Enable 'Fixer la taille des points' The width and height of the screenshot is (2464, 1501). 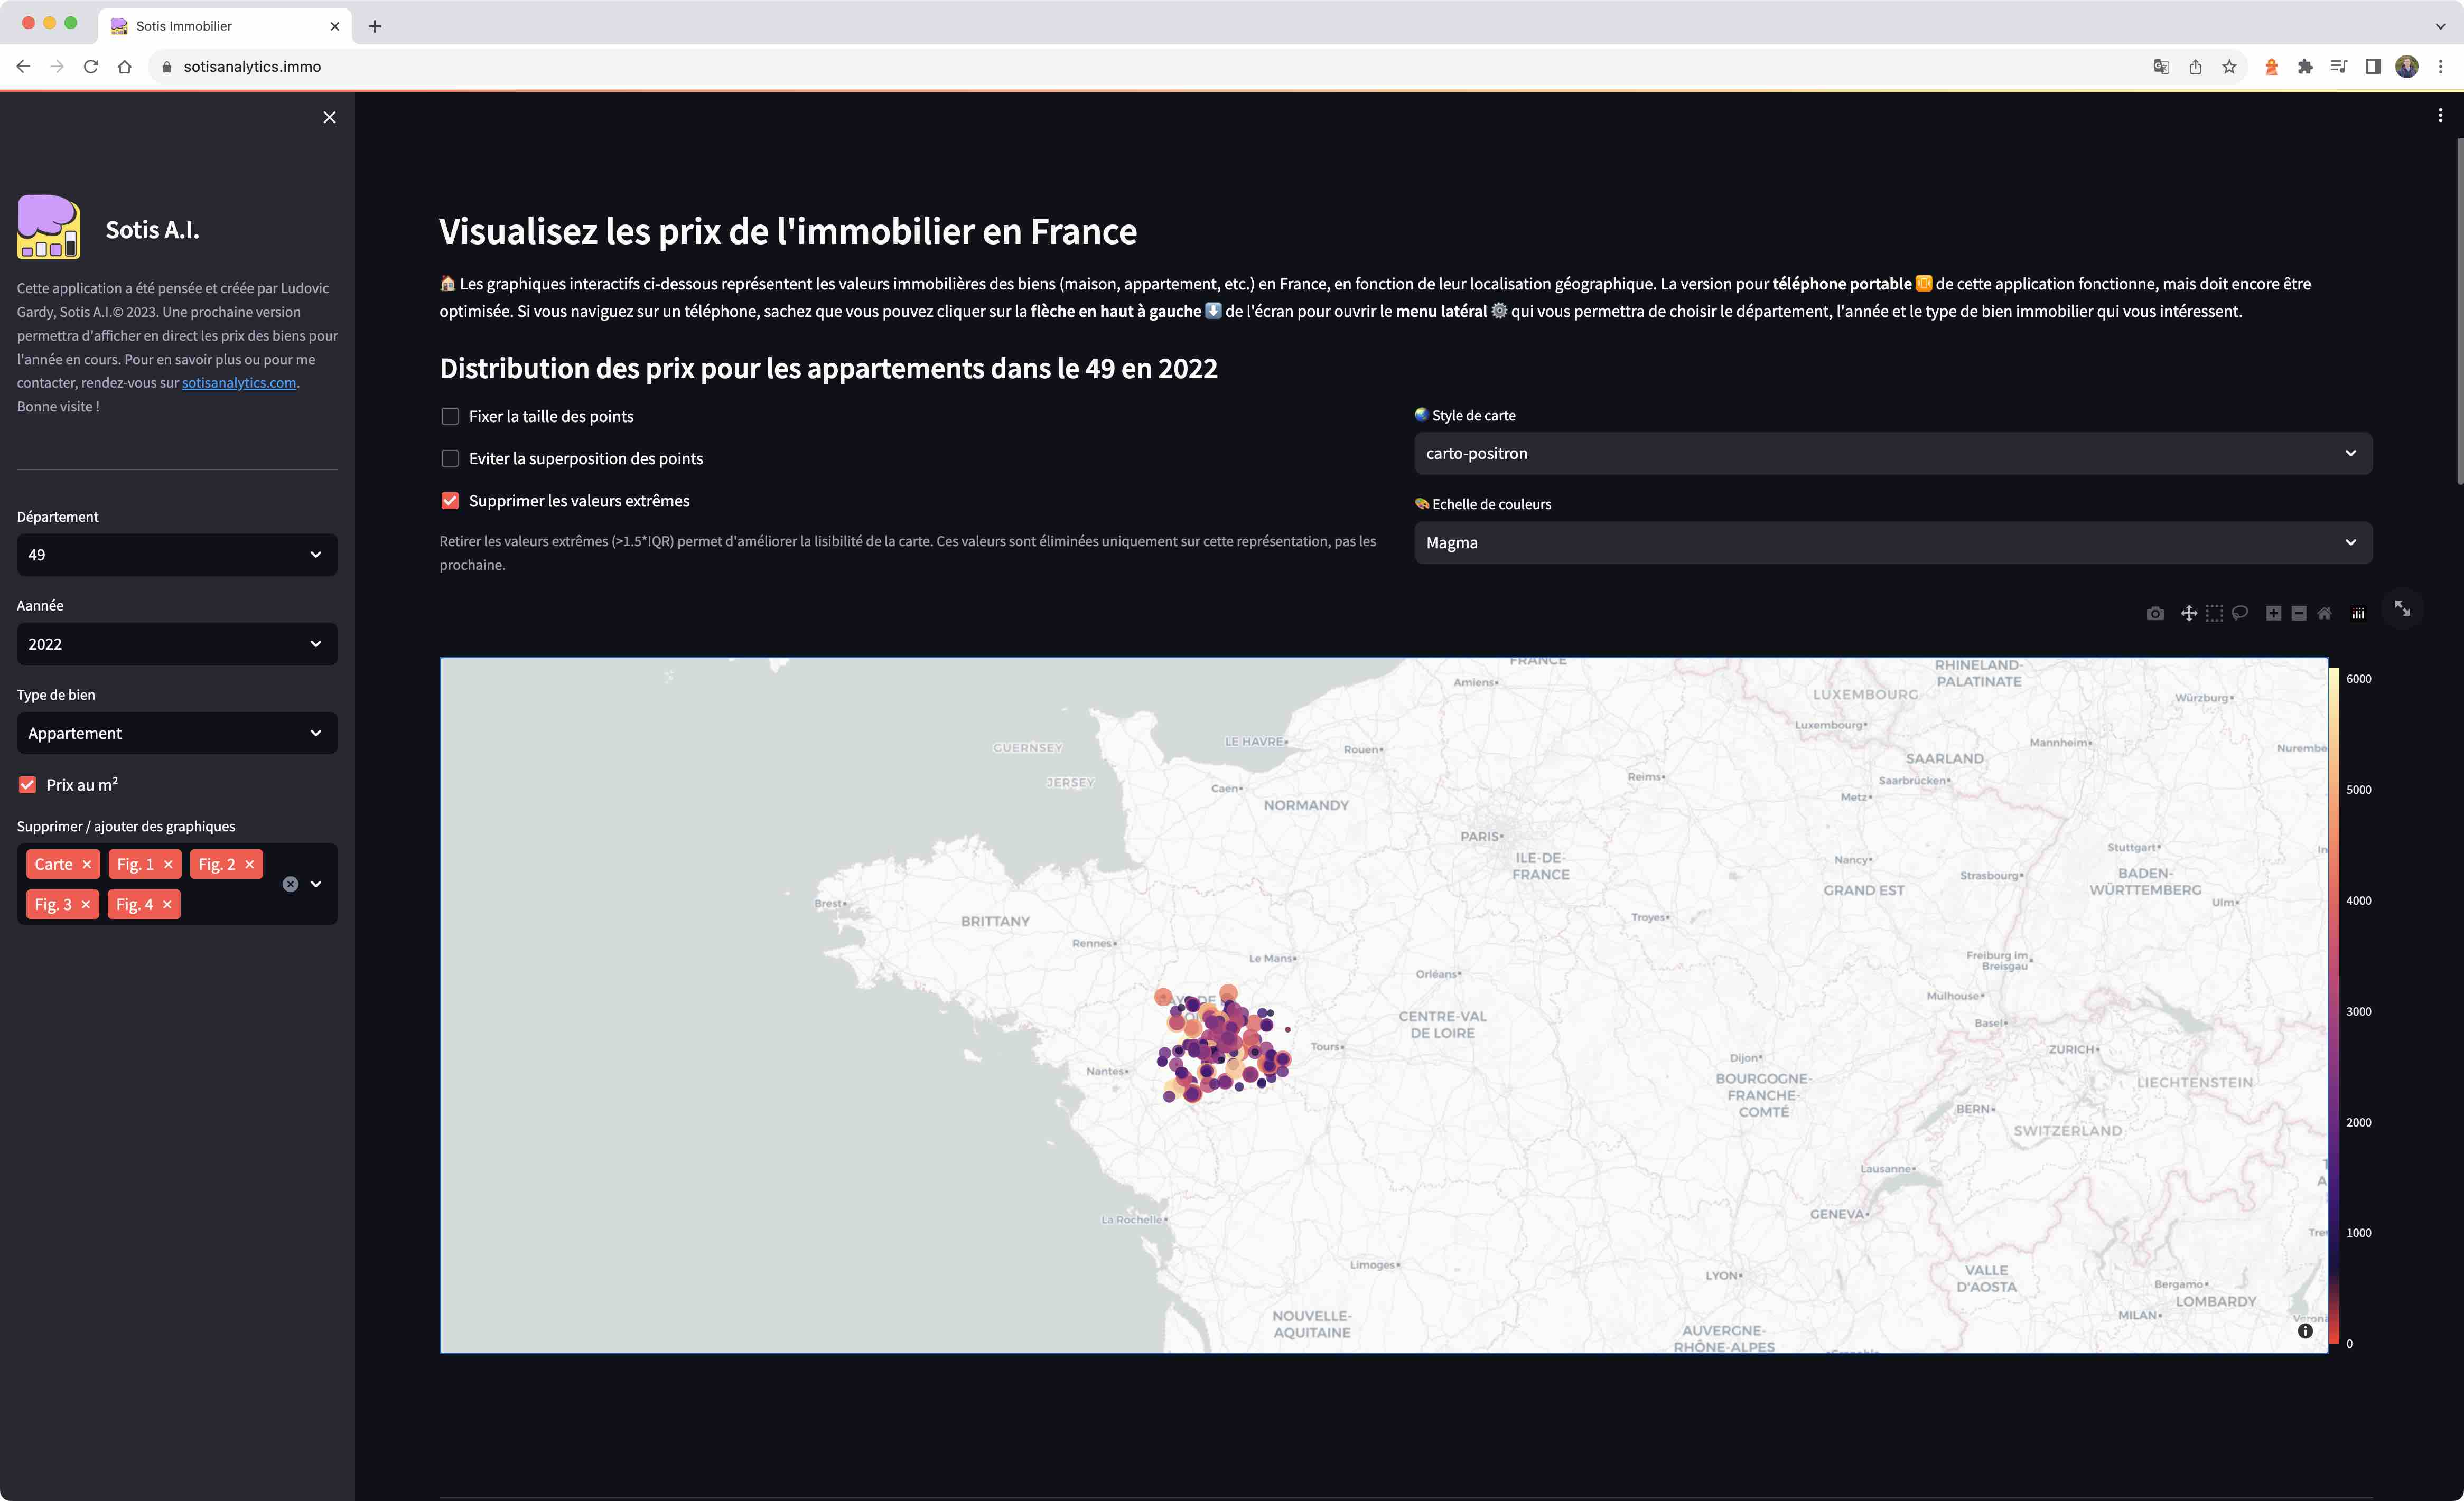(450, 416)
